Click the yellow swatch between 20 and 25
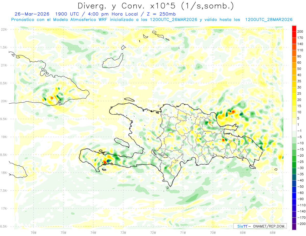The height and width of the screenshot is (236, 306). (294, 96)
